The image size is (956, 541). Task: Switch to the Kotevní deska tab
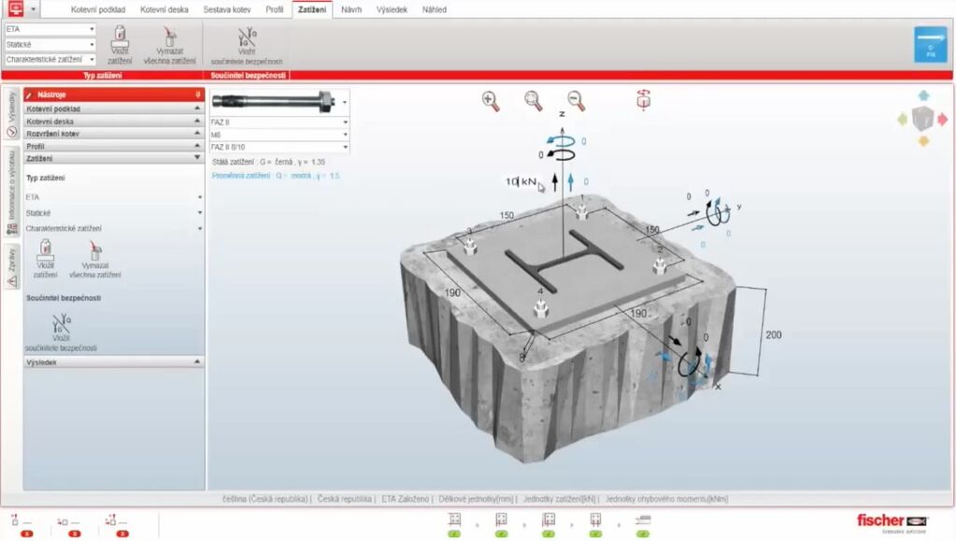tap(164, 9)
